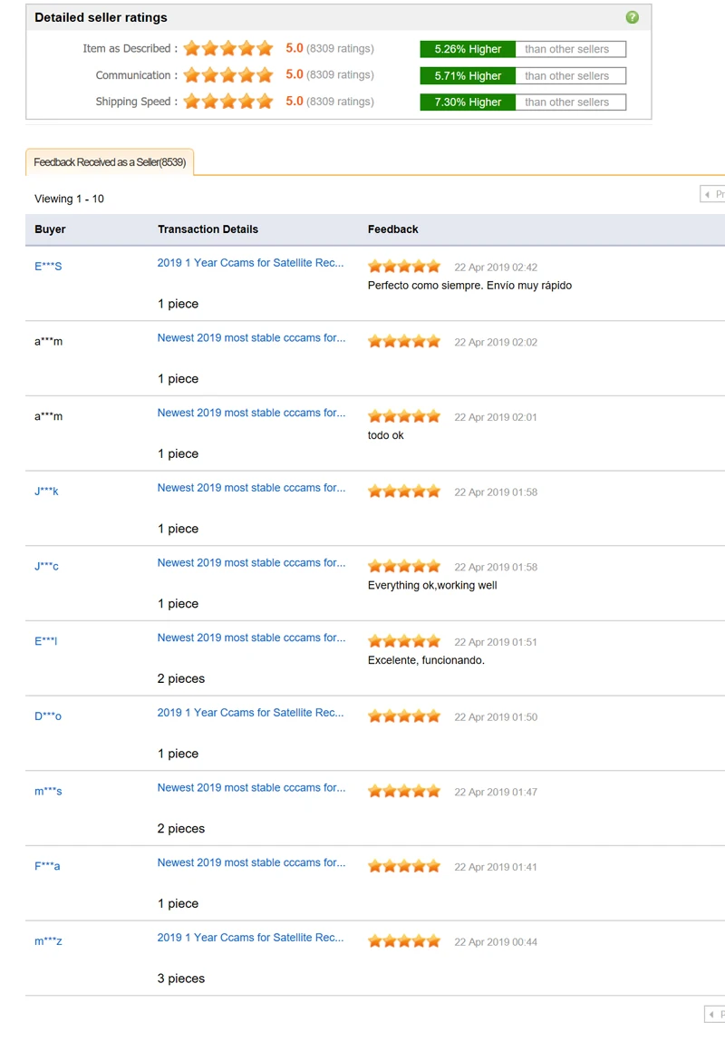Click the '5.26% Higher' green badge
Screen dimensions: 725x1042
tap(468, 49)
